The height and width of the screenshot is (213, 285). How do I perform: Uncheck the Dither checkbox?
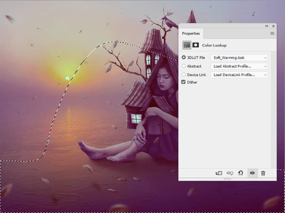[184, 82]
